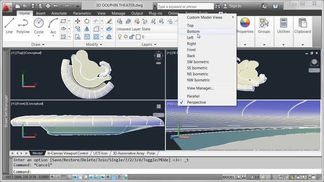Click the MODEL button in status bar
The image size is (324, 182).
(228, 177)
